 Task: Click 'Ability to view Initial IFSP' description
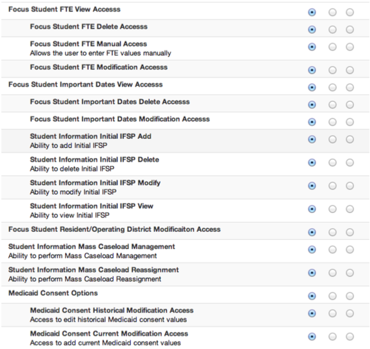pyautogui.click(x=70, y=215)
